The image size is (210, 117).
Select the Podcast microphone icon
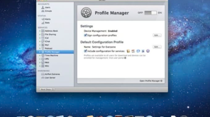43,48
